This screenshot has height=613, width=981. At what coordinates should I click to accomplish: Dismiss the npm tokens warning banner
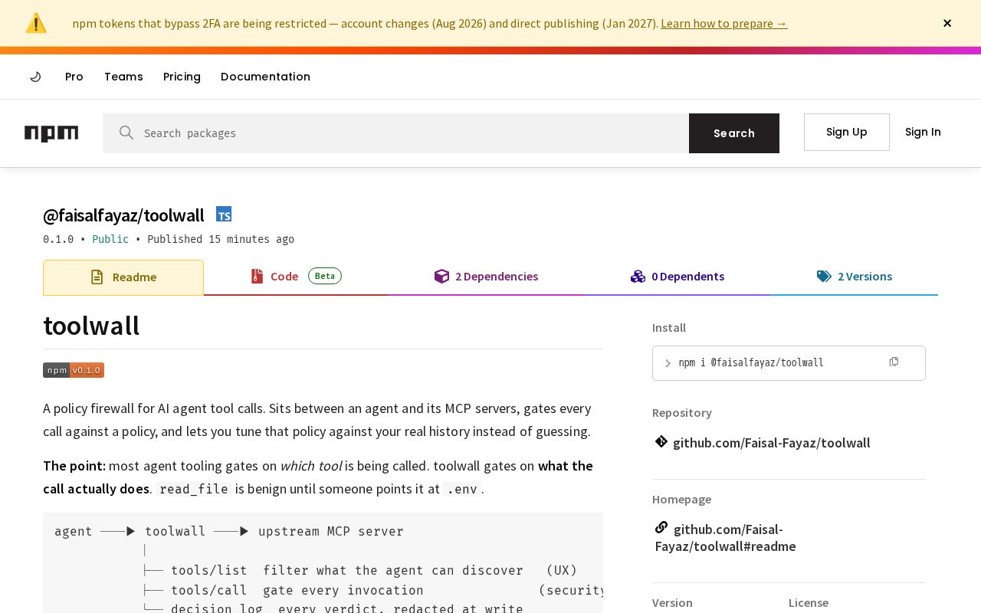(947, 23)
